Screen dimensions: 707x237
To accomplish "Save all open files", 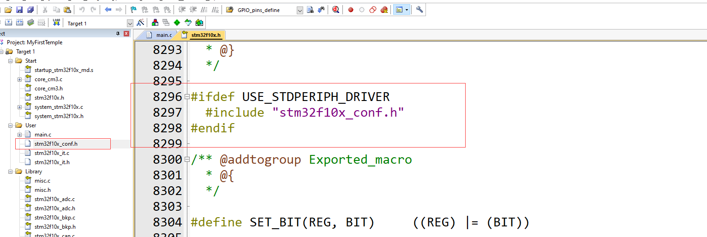I will (x=30, y=10).
